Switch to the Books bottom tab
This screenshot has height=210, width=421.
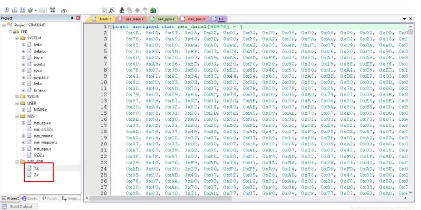coord(30,198)
